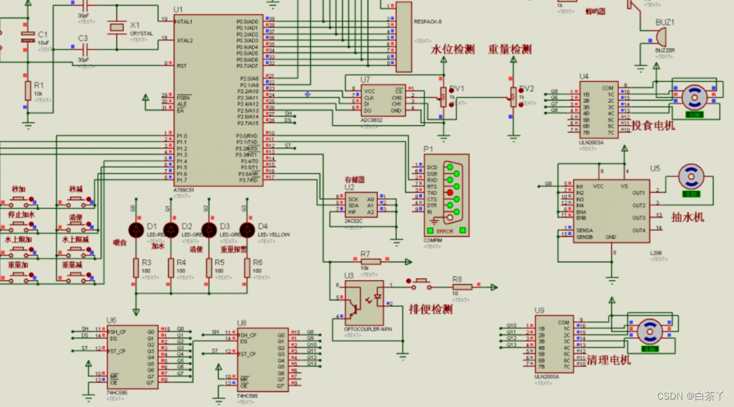Select the ADC0832 converter U7
Image resolution: width=734 pixels, height=407 pixels.
383,101
